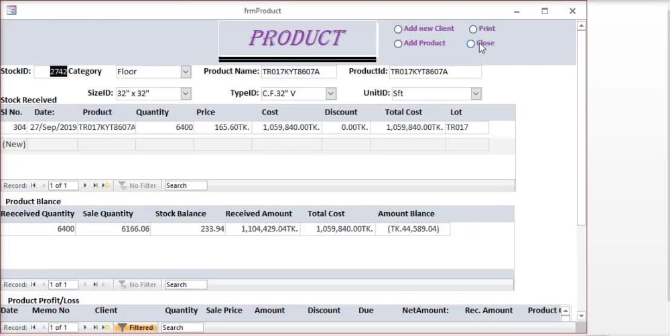Image resolution: width=670 pixels, height=336 pixels.
Task: Click the Price cell 165.60TK.
Action: coord(222,127)
